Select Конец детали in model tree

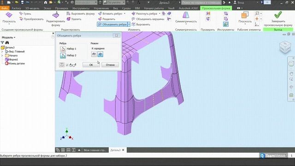pyautogui.click(x=17, y=64)
